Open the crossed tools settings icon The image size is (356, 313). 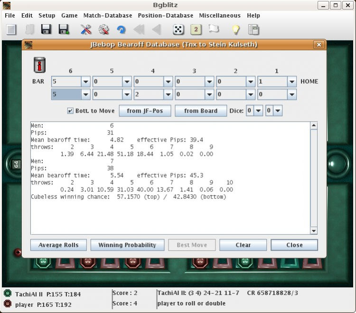[86, 29]
